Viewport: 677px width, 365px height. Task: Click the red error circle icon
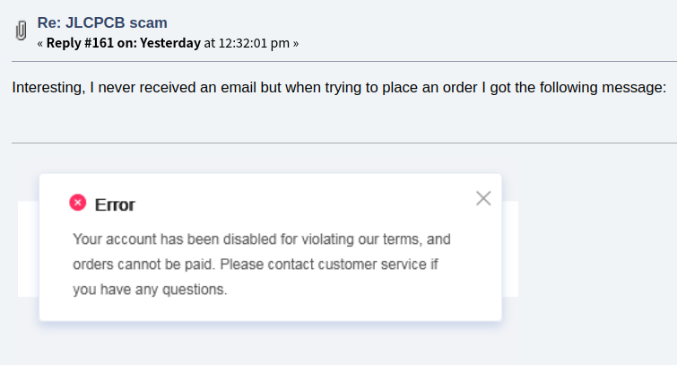(x=78, y=203)
